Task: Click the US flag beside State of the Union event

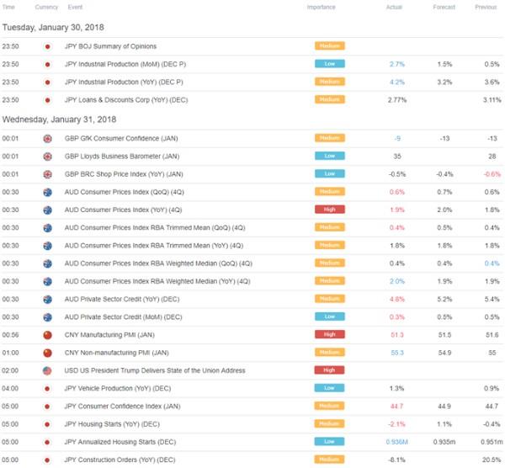Action: (47, 370)
